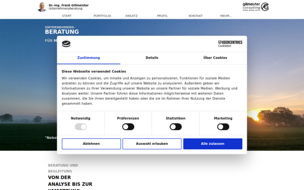Click the 'BERATUNG UND BEGLEITUNG' subheading

coord(63,168)
